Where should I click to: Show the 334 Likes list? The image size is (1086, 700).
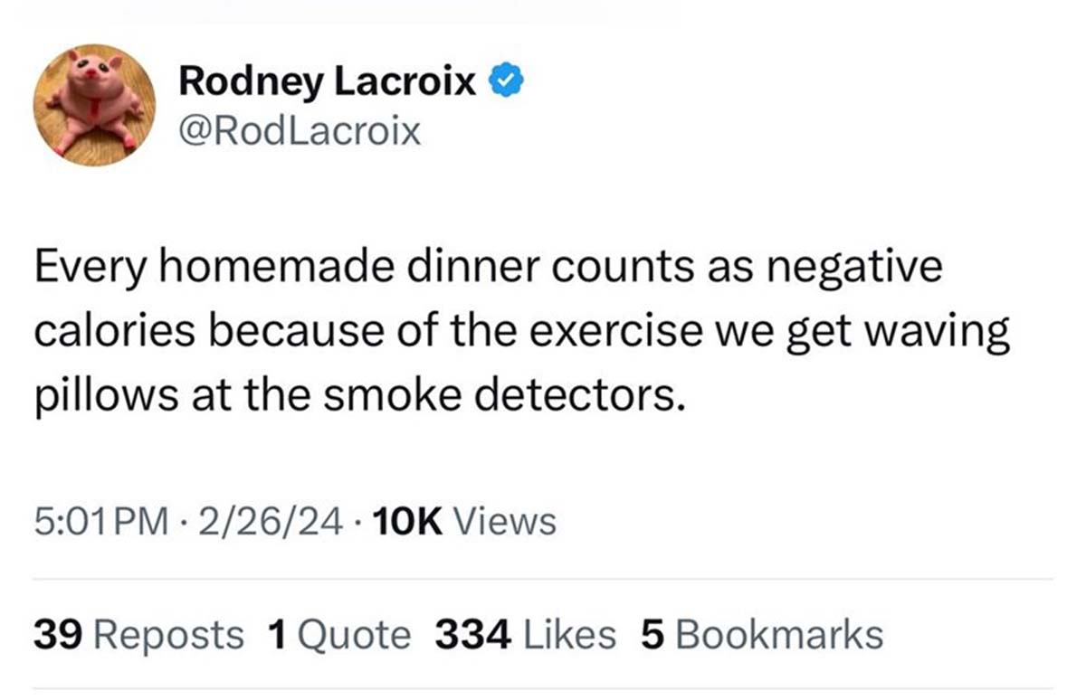click(525, 635)
